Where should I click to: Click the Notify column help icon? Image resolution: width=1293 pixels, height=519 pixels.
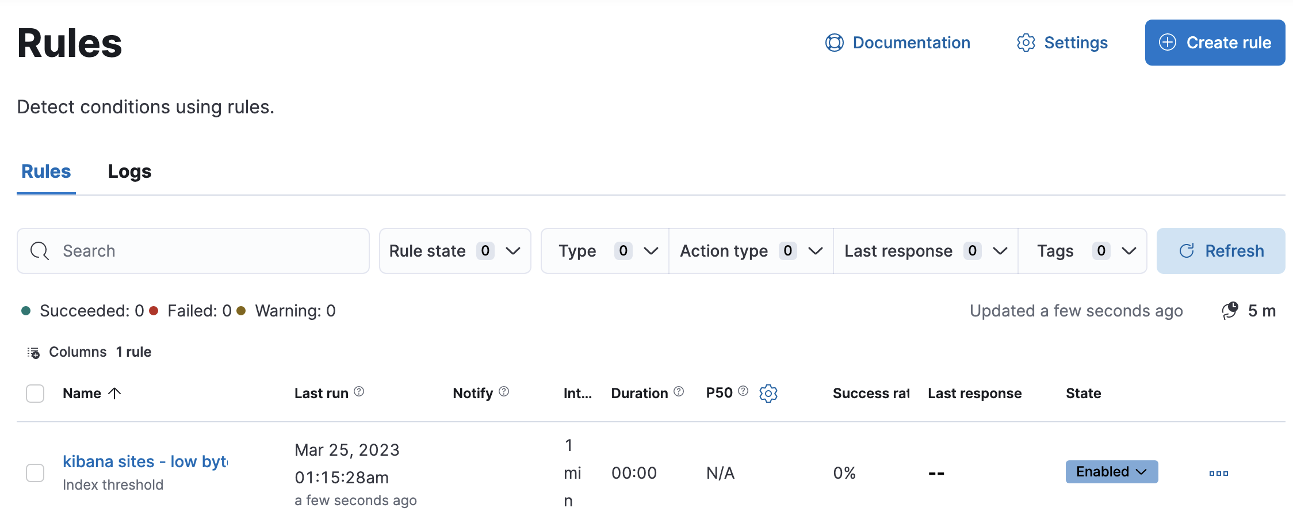tap(504, 392)
